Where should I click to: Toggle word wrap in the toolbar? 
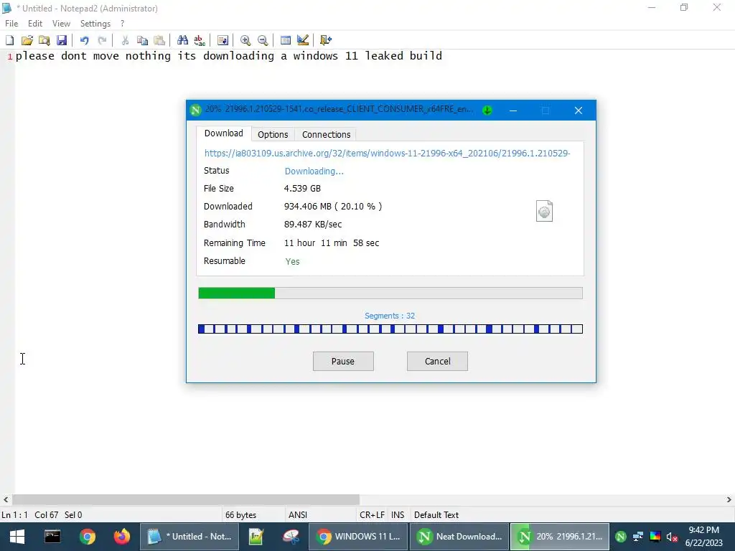(223, 40)
